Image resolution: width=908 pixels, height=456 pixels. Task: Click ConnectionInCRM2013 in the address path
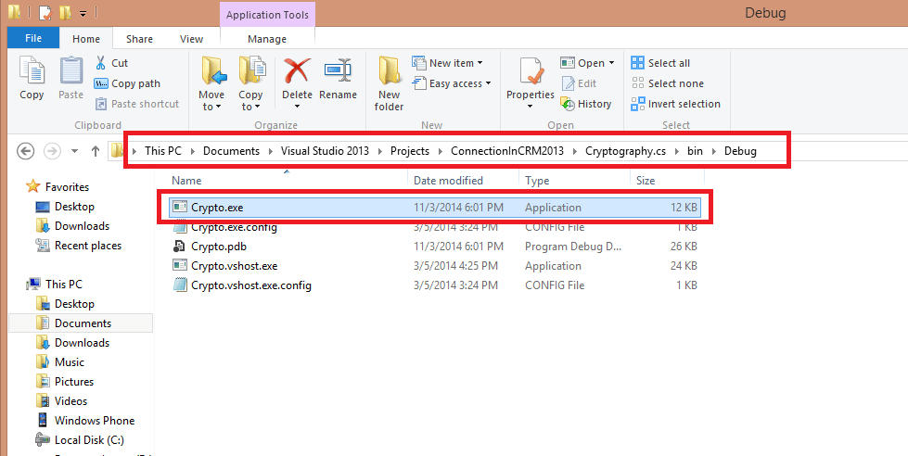tap(507, 151)
